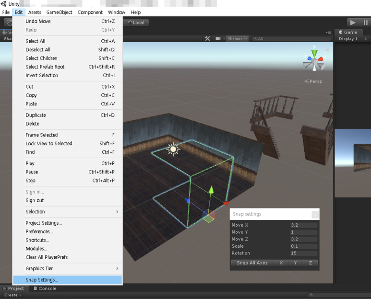Viewport: 371px width, 299px height.
Task: Click the Game view preview thumbnail
Action: tap(353, 163)
